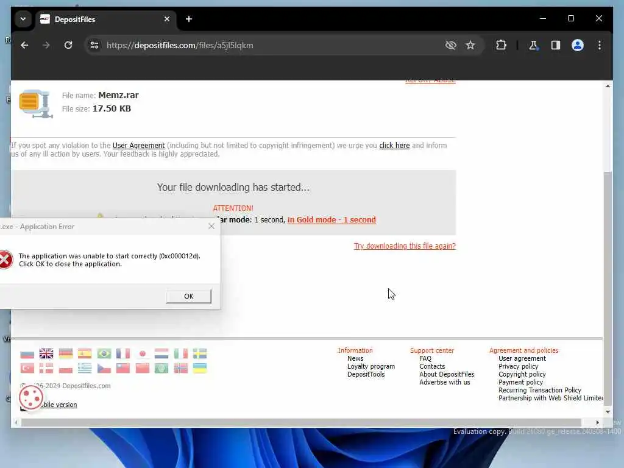Switch language via the Czech flag
Screen dimensions: 624x468
click(104, 368)
